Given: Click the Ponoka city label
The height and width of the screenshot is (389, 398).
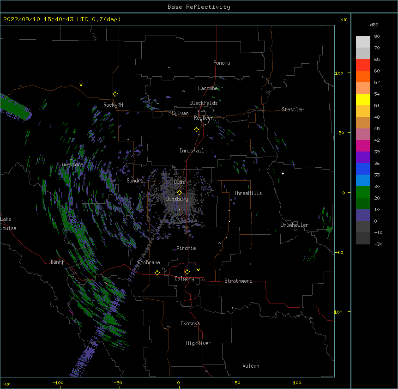Looking at the screenshot, I should point(222,63).
